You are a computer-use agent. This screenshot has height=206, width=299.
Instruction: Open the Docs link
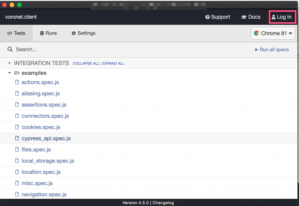tap(251, 17)
